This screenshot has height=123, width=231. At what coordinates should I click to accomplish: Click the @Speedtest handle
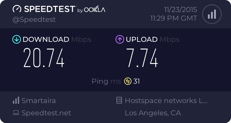[34, 20]
